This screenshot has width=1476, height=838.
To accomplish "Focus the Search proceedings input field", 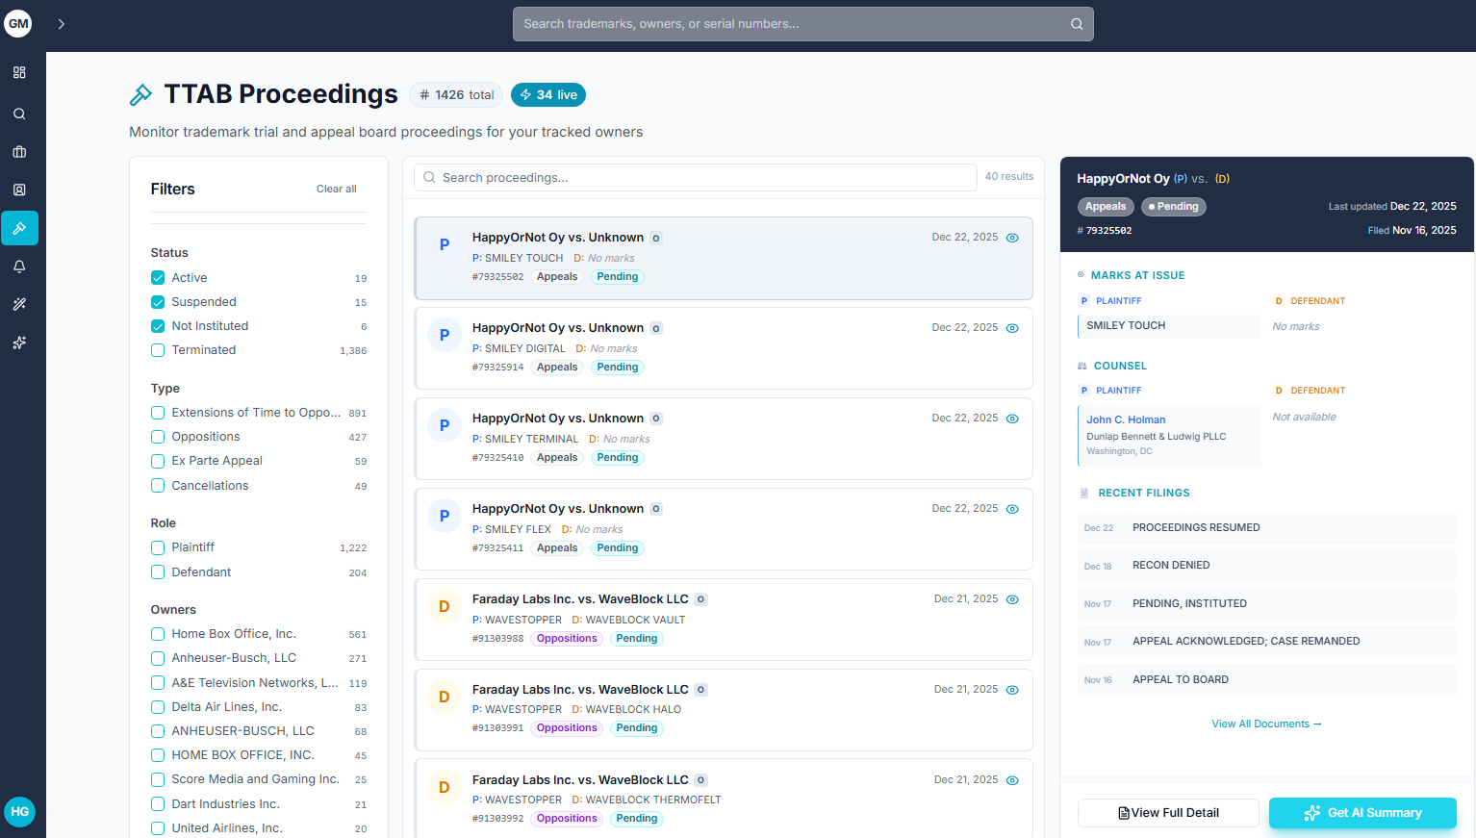I will 696,178.
